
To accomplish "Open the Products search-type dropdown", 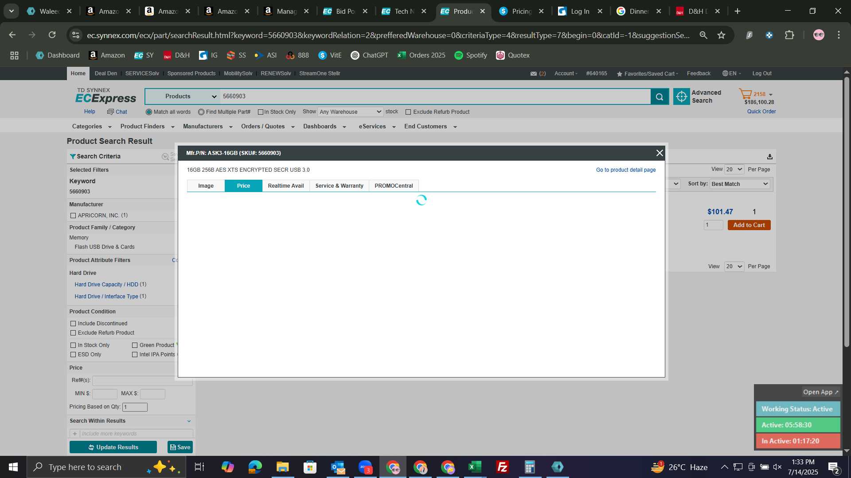I will (183, 96).
